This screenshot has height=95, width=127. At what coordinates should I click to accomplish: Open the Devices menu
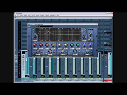[x=47, y=15]
